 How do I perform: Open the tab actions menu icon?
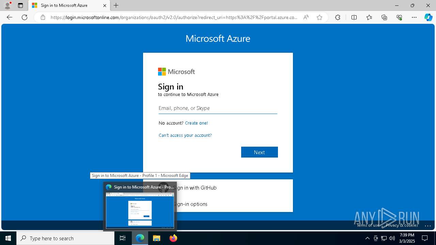tap(20, 5)
